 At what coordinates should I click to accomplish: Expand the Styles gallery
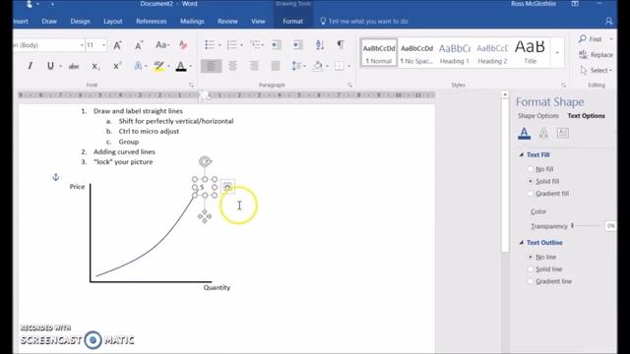click(x=557, y=52)
